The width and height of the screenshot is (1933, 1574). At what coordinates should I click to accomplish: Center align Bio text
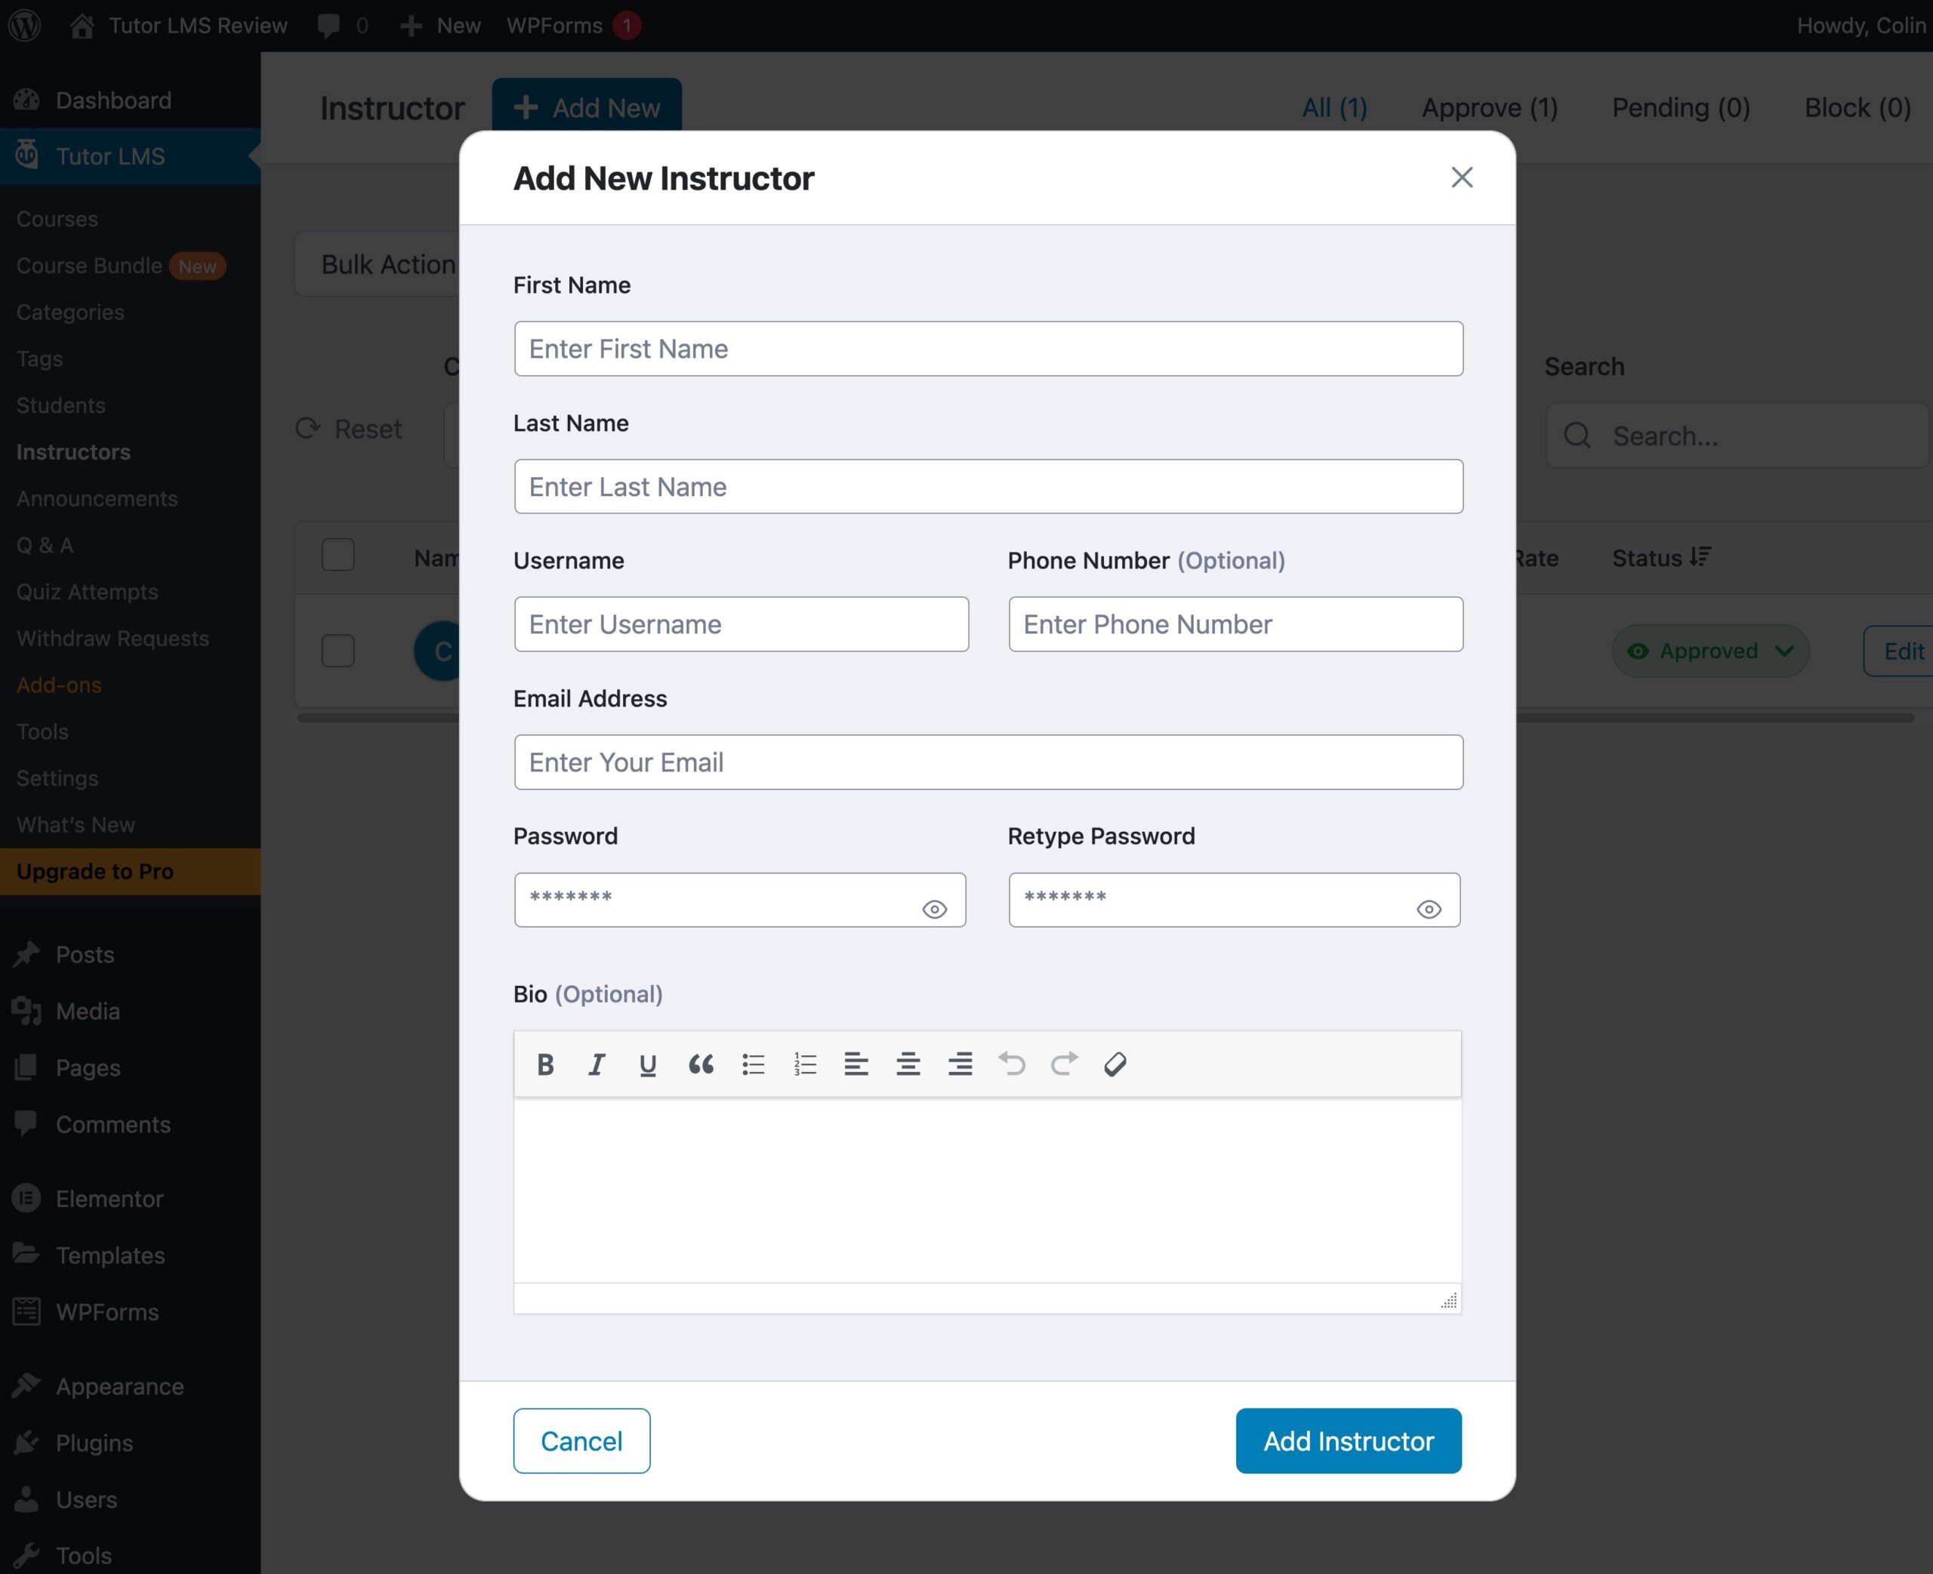pyautogui.click(x=908, y=1064)
